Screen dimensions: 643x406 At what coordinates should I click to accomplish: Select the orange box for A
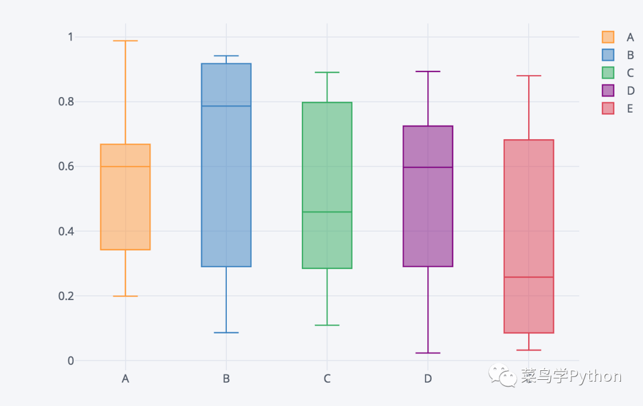(126, 197)
